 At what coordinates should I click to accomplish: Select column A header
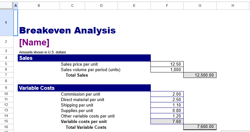(15, 5)
